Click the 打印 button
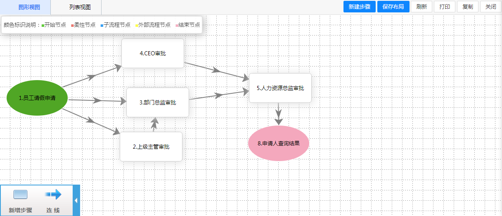Image resolution: width=502 pixels, height=216 pixels. click(445, 7)
